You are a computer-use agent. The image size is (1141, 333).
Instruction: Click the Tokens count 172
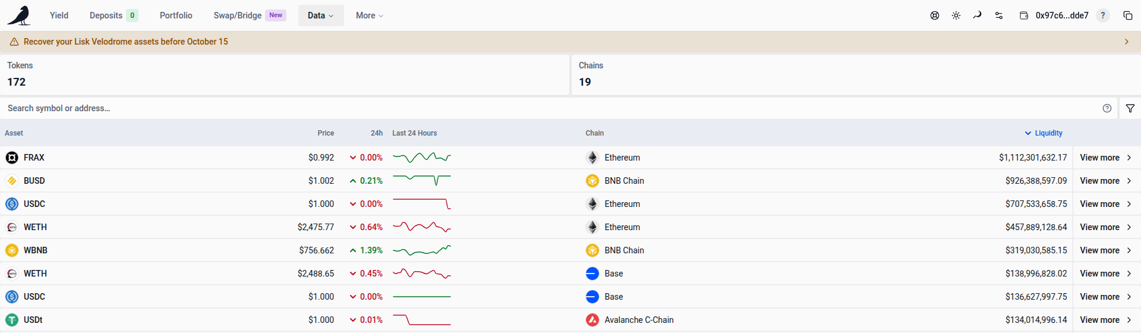[17, 82]
